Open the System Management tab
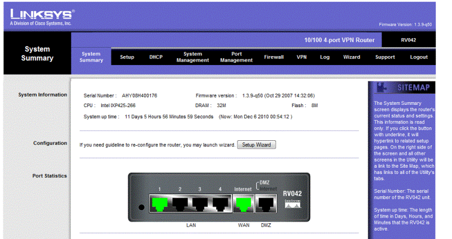 193,57
